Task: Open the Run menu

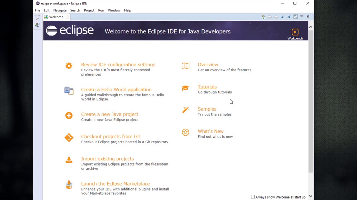Action: pos(101,10)
